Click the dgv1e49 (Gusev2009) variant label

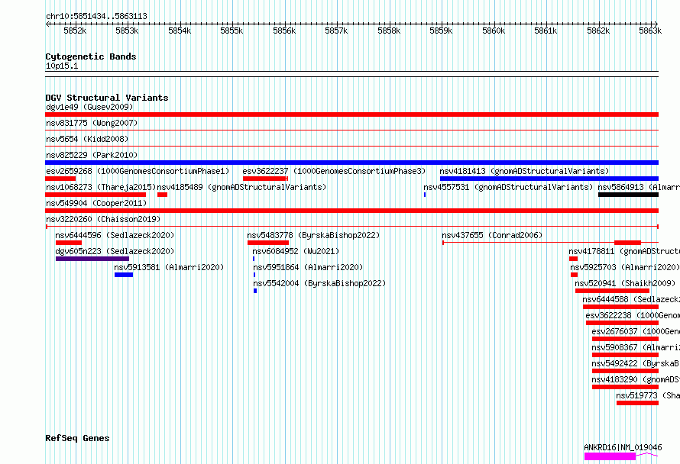pos(89,107)
